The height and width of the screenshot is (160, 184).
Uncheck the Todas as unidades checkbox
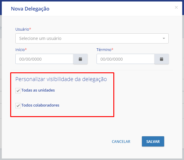tap(18, 90)
